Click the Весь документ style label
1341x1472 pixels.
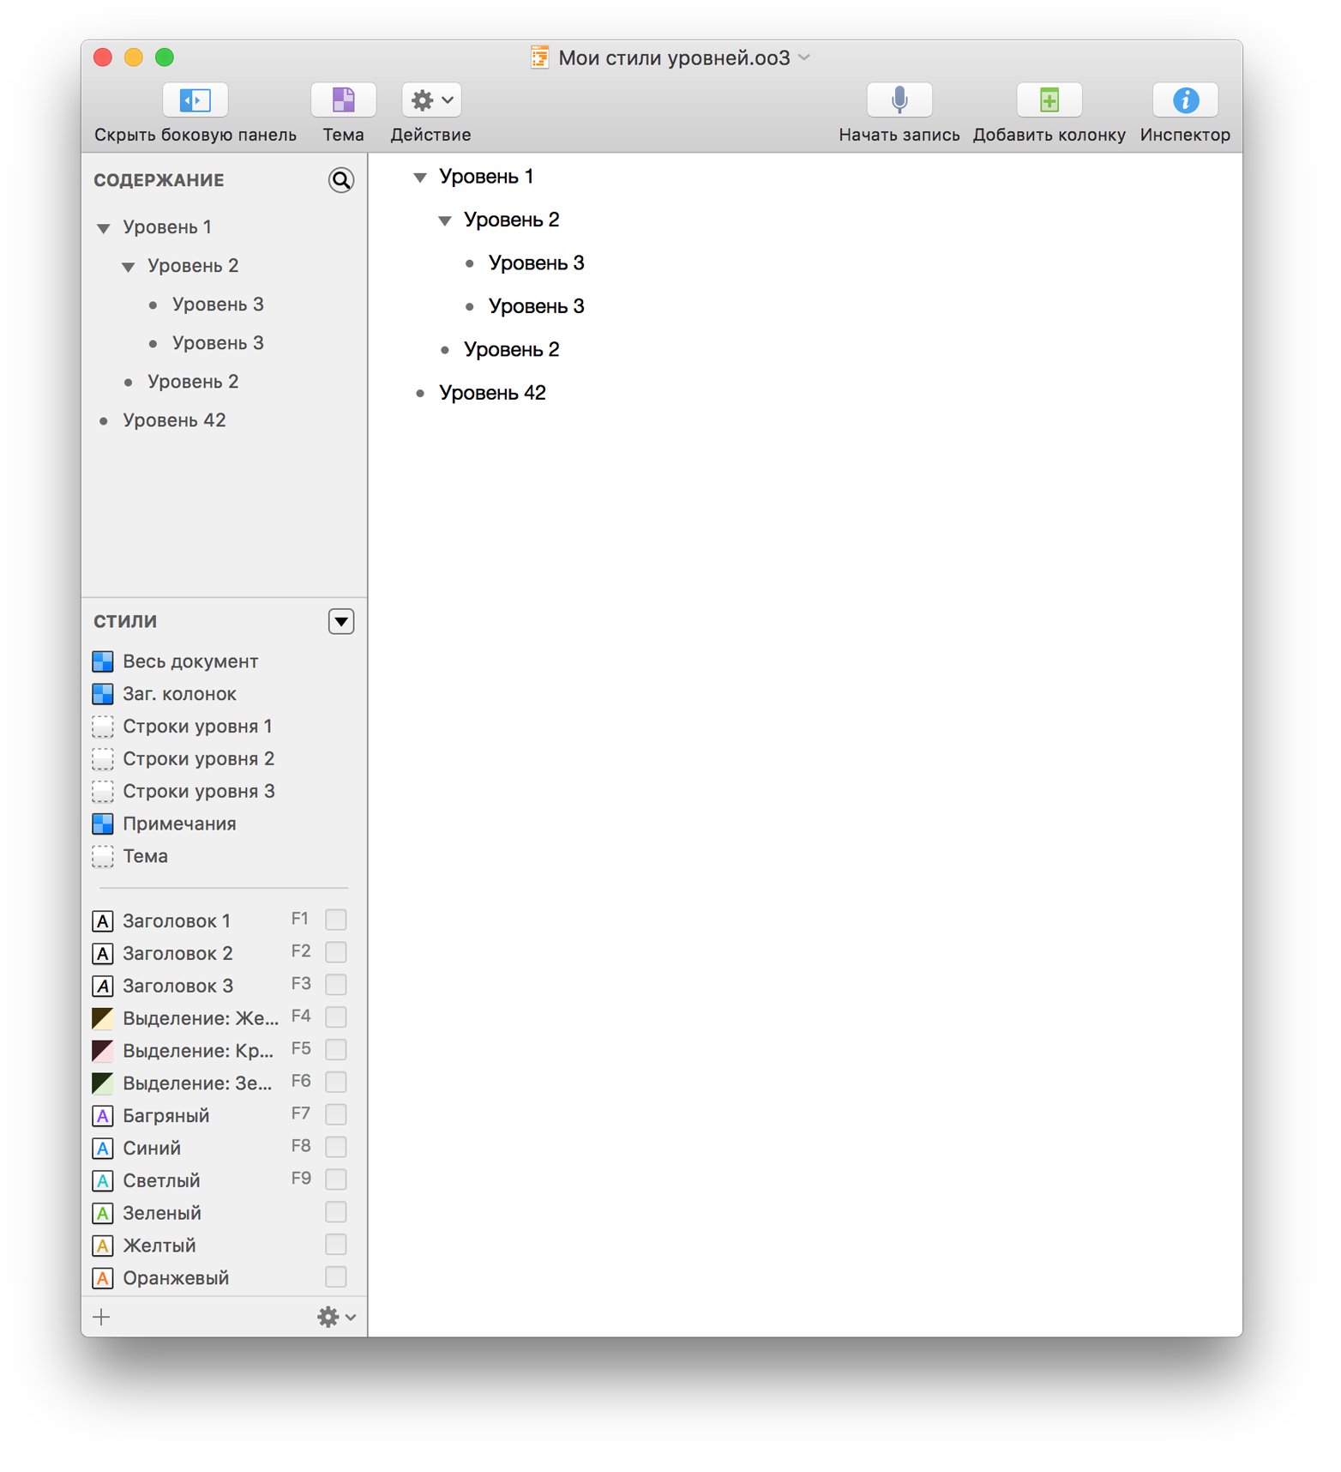(x=190, y=661)
